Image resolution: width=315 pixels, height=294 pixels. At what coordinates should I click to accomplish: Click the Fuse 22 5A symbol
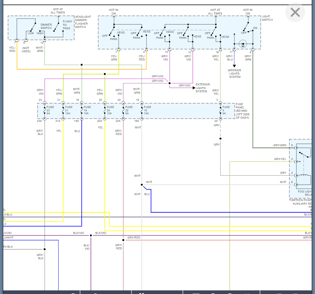pos(124,111)
